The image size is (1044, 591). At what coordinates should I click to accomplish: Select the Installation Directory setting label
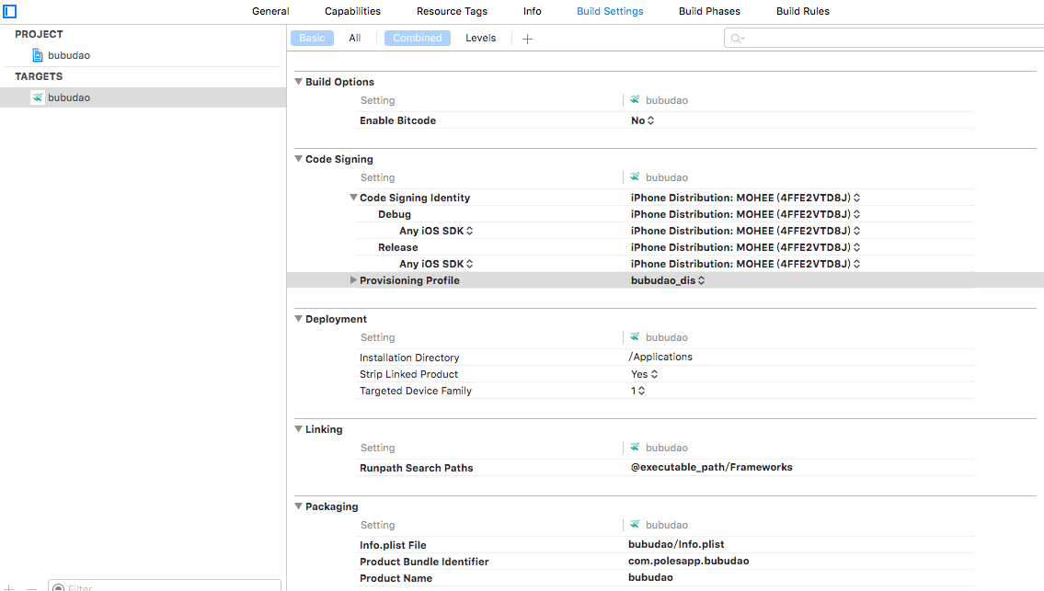pyautogui.click(x=409, y=358)
